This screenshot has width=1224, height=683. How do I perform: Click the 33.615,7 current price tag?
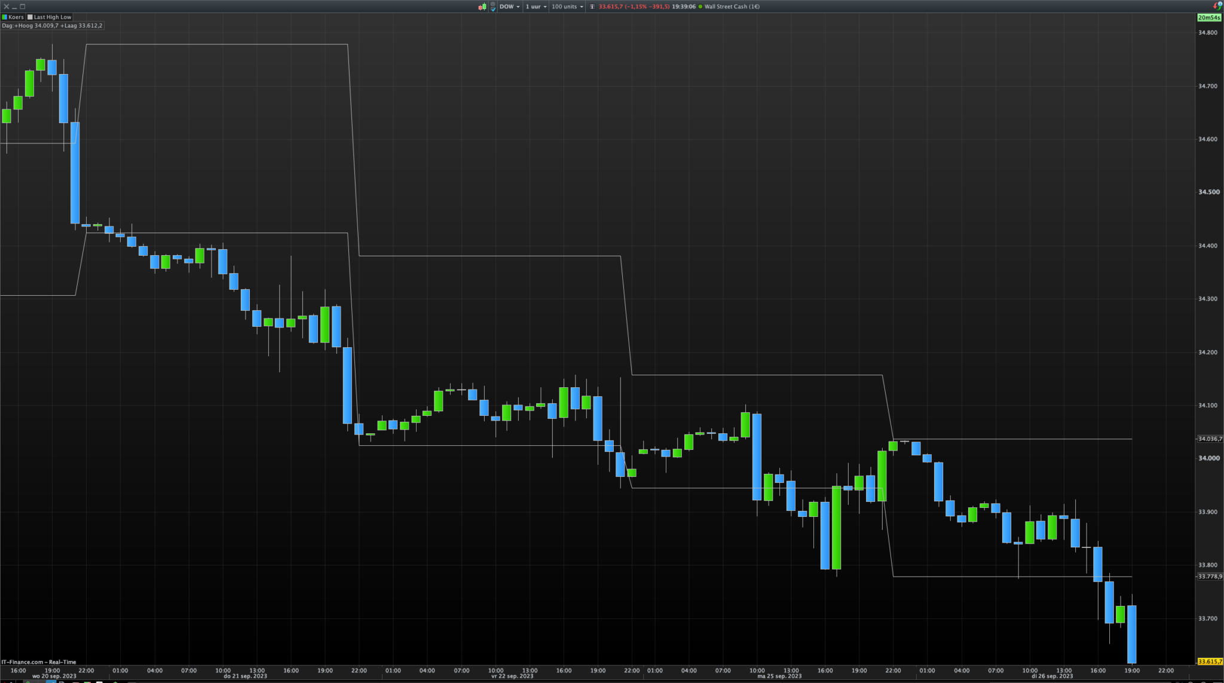pos(1210,661)
